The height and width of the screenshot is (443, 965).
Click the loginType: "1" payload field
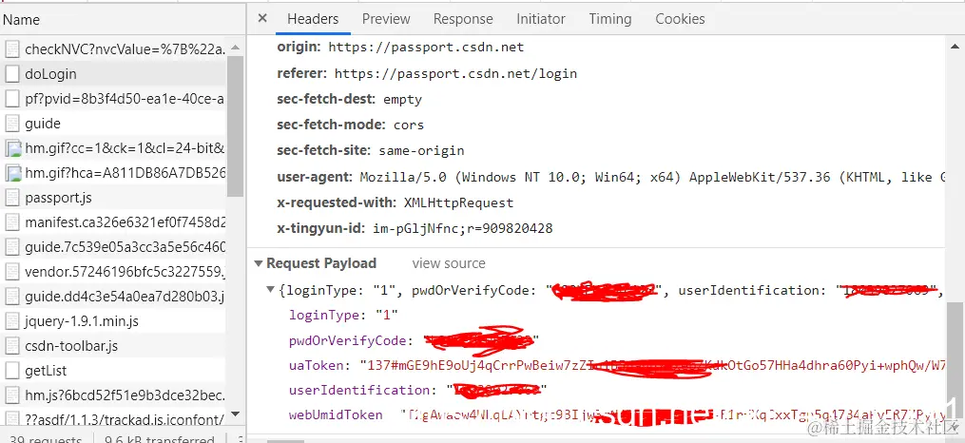343,315
